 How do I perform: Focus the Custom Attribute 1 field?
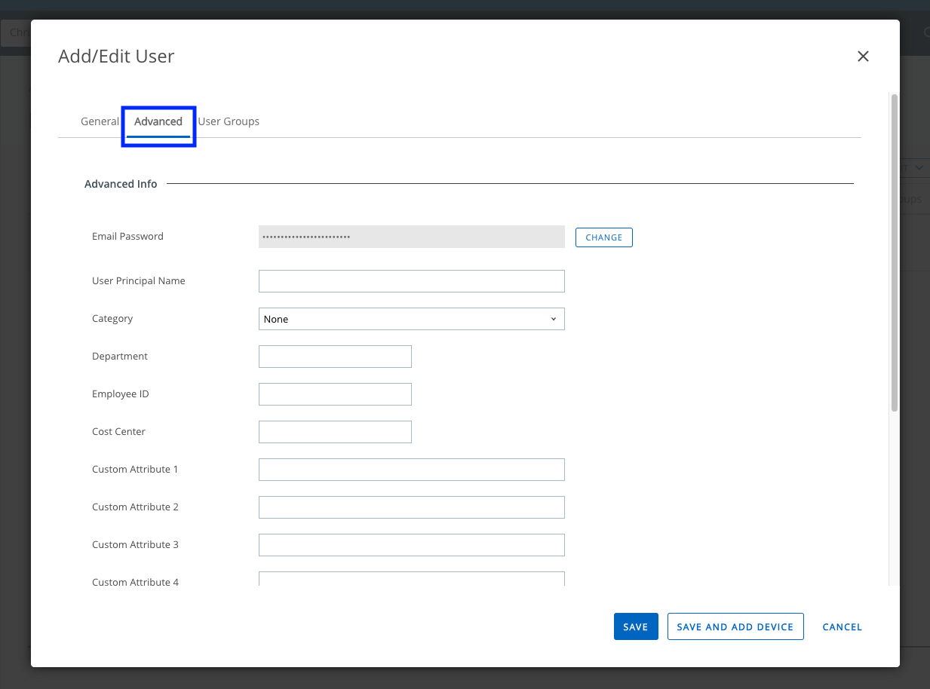(x=411, y=470)
